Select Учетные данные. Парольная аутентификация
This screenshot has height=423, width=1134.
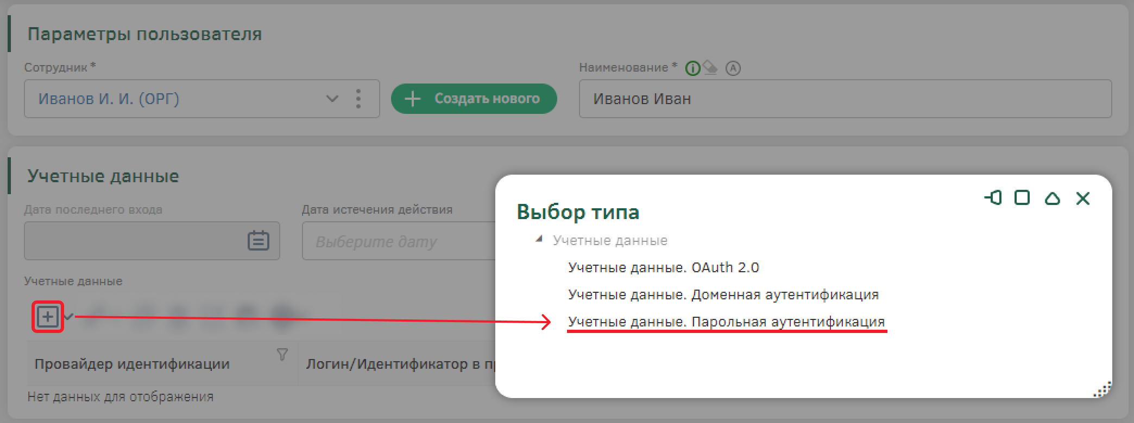tap(726, 322)
